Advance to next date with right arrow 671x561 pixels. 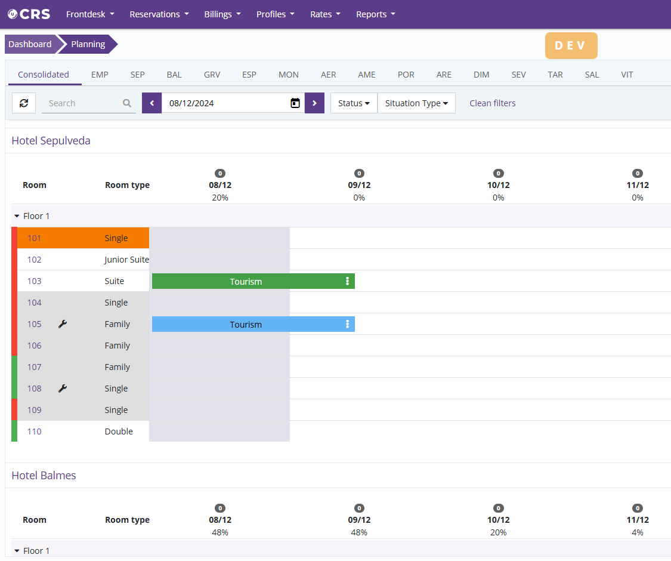[x=314, y=103]
